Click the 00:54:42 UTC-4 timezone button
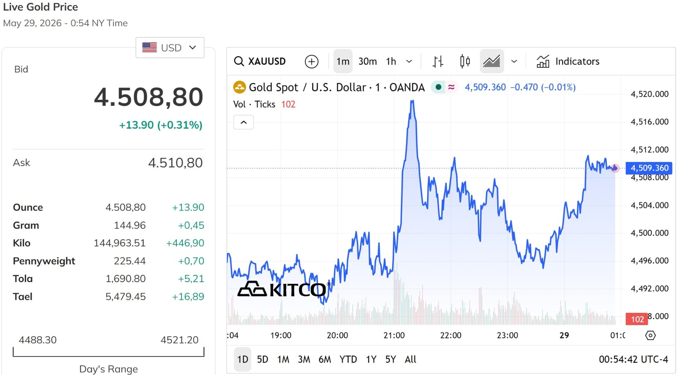The height and width of the screenshot is (375, 678). tap(634, 359)
